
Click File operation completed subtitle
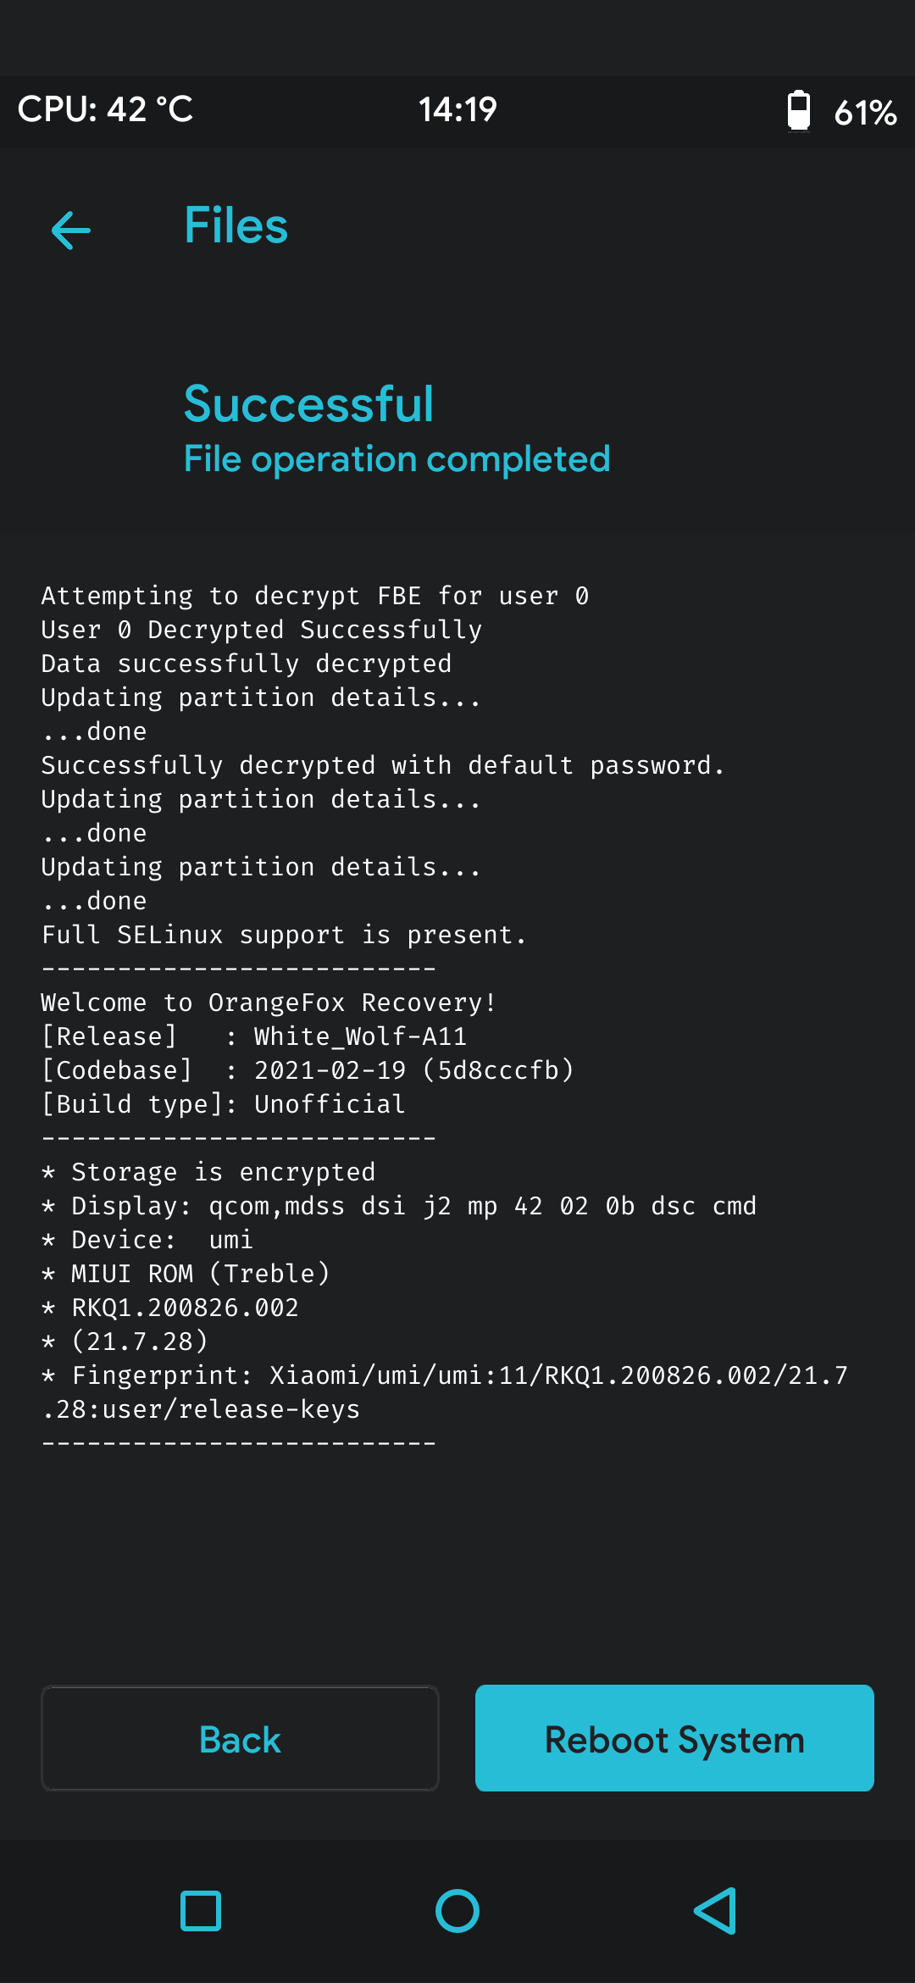point(396,459)
